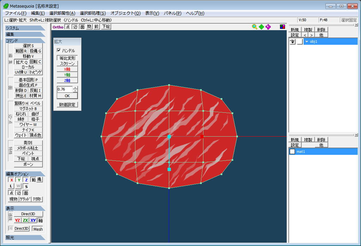
Task: Select the ペイント paint tool
Action: pyautogui.click(x=28, y=153)
